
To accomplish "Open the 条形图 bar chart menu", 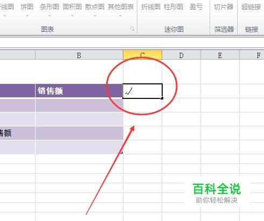I will click(50, 7).
